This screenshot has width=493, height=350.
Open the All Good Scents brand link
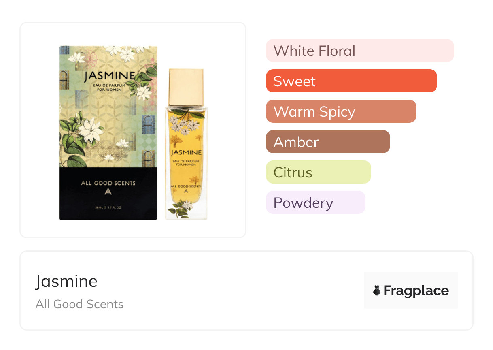click(79, 304)
